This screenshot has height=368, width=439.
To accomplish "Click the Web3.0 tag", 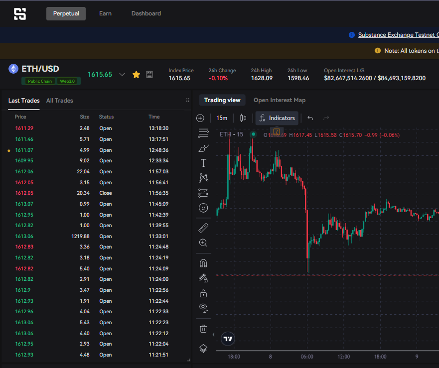I will (67, 81).
